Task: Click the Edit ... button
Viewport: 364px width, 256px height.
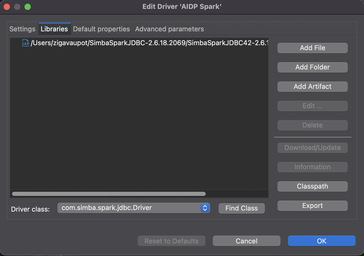Action: pyautogui.click(x=312, y=106)
